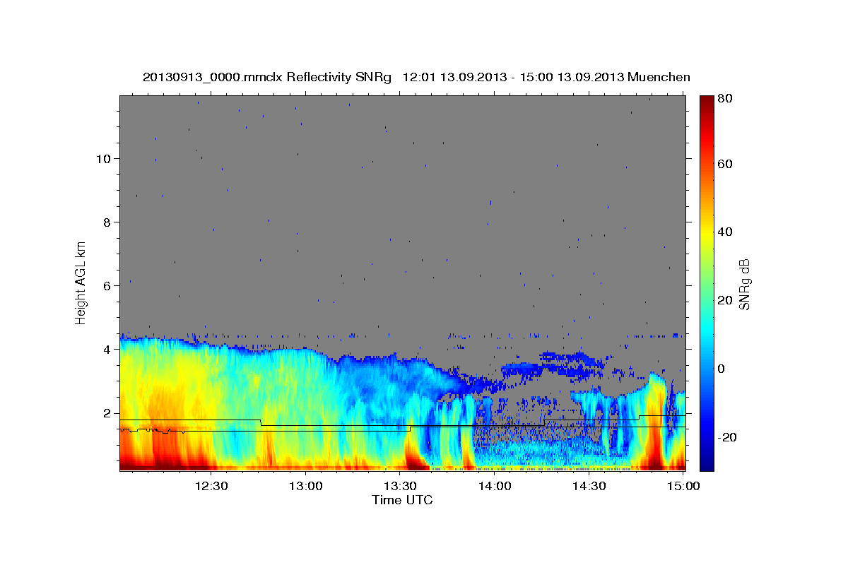
Task: Click the "Time UTC" axis label
Action: pos(402,500)
